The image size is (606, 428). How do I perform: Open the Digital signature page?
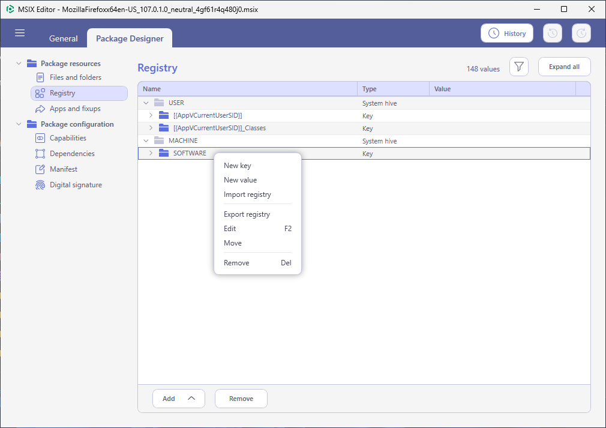[76, 185]
